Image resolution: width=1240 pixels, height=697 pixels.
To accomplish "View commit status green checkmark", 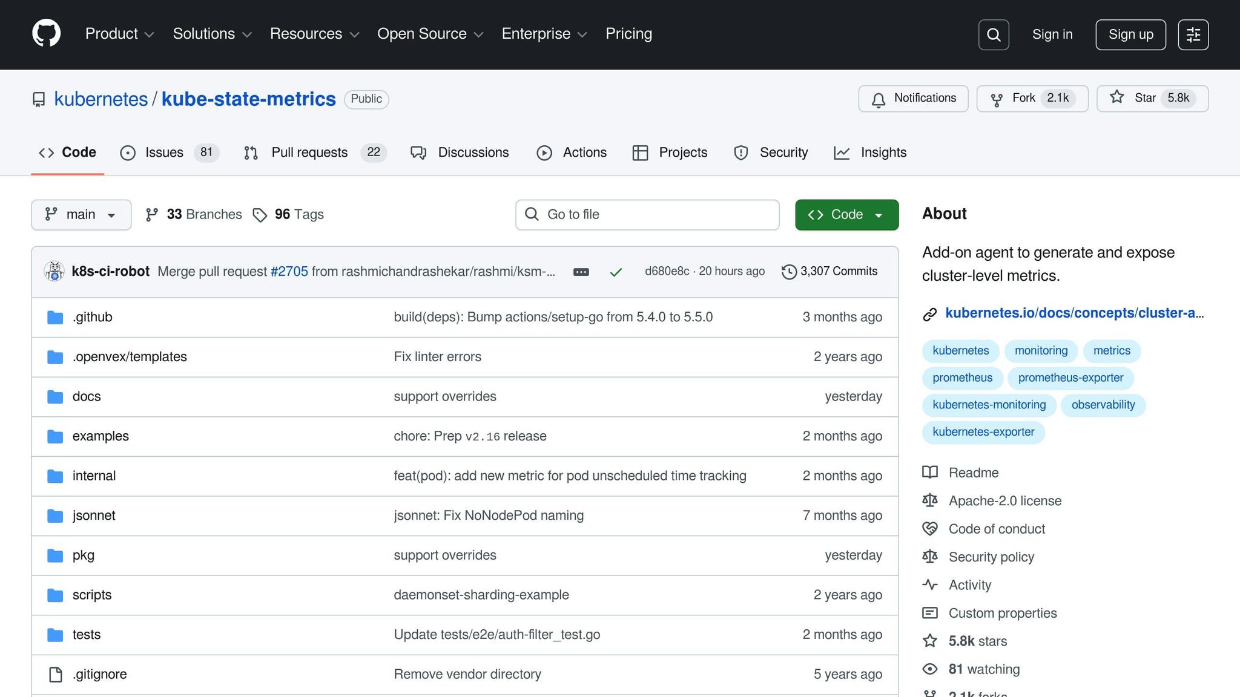I will [616, 272].
